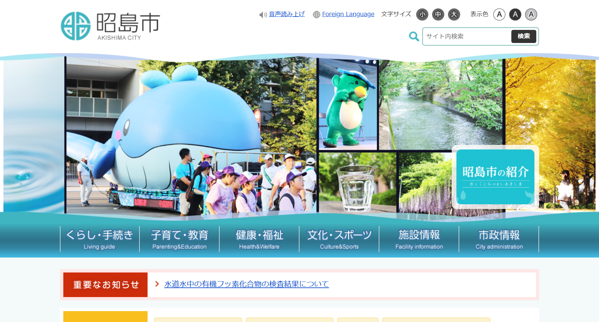Click the site search input field
Screen dimensions: 599x322
467,36
